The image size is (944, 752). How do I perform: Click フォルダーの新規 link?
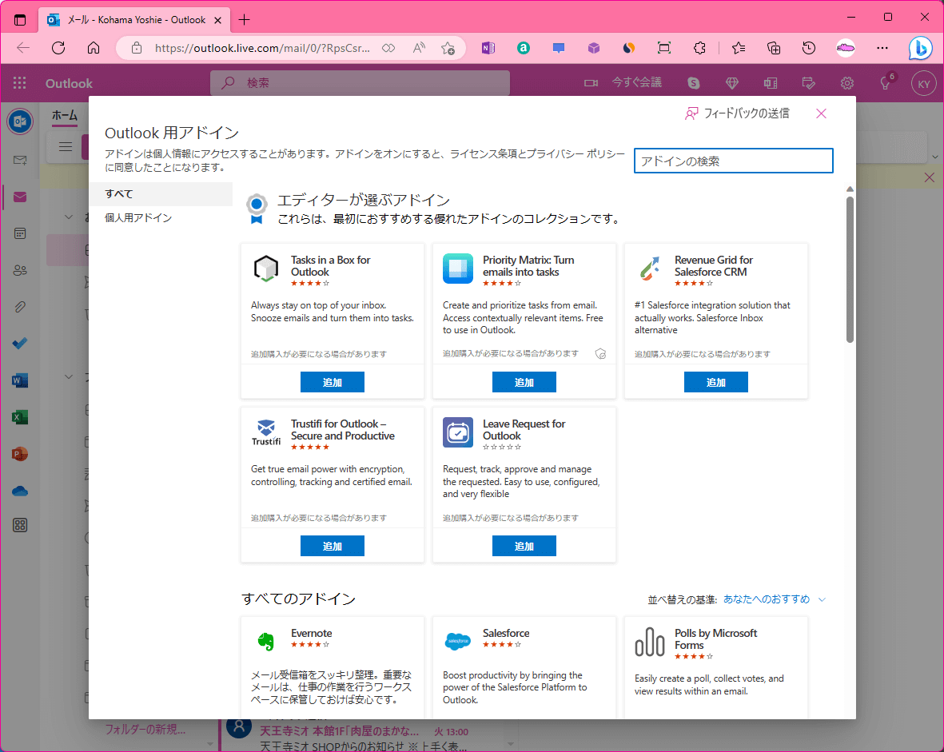point(145,729)
